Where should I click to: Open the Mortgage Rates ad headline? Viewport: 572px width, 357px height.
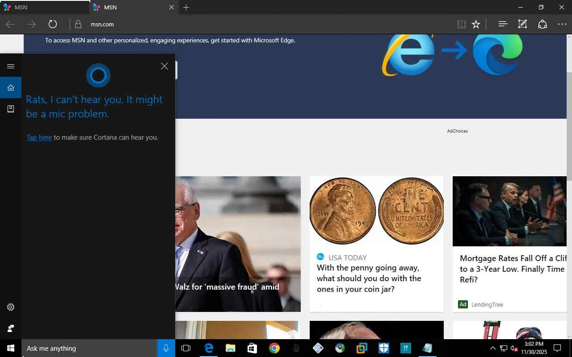[513, 269]
